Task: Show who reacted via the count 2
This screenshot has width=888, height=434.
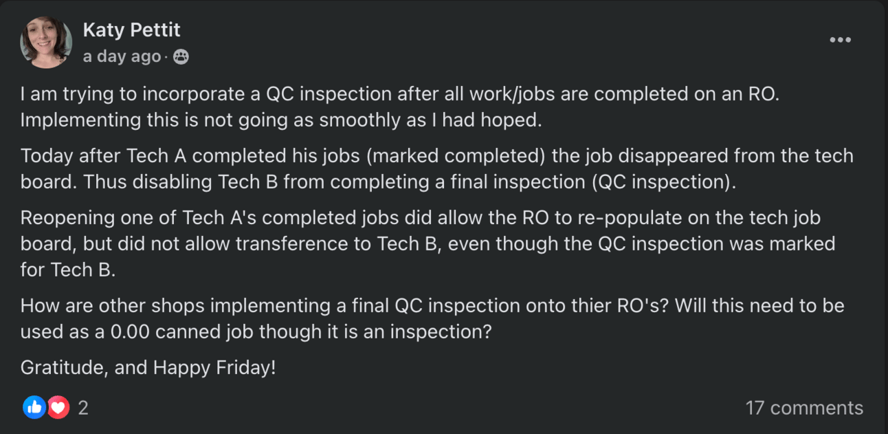Action: [x=83, y=408]
